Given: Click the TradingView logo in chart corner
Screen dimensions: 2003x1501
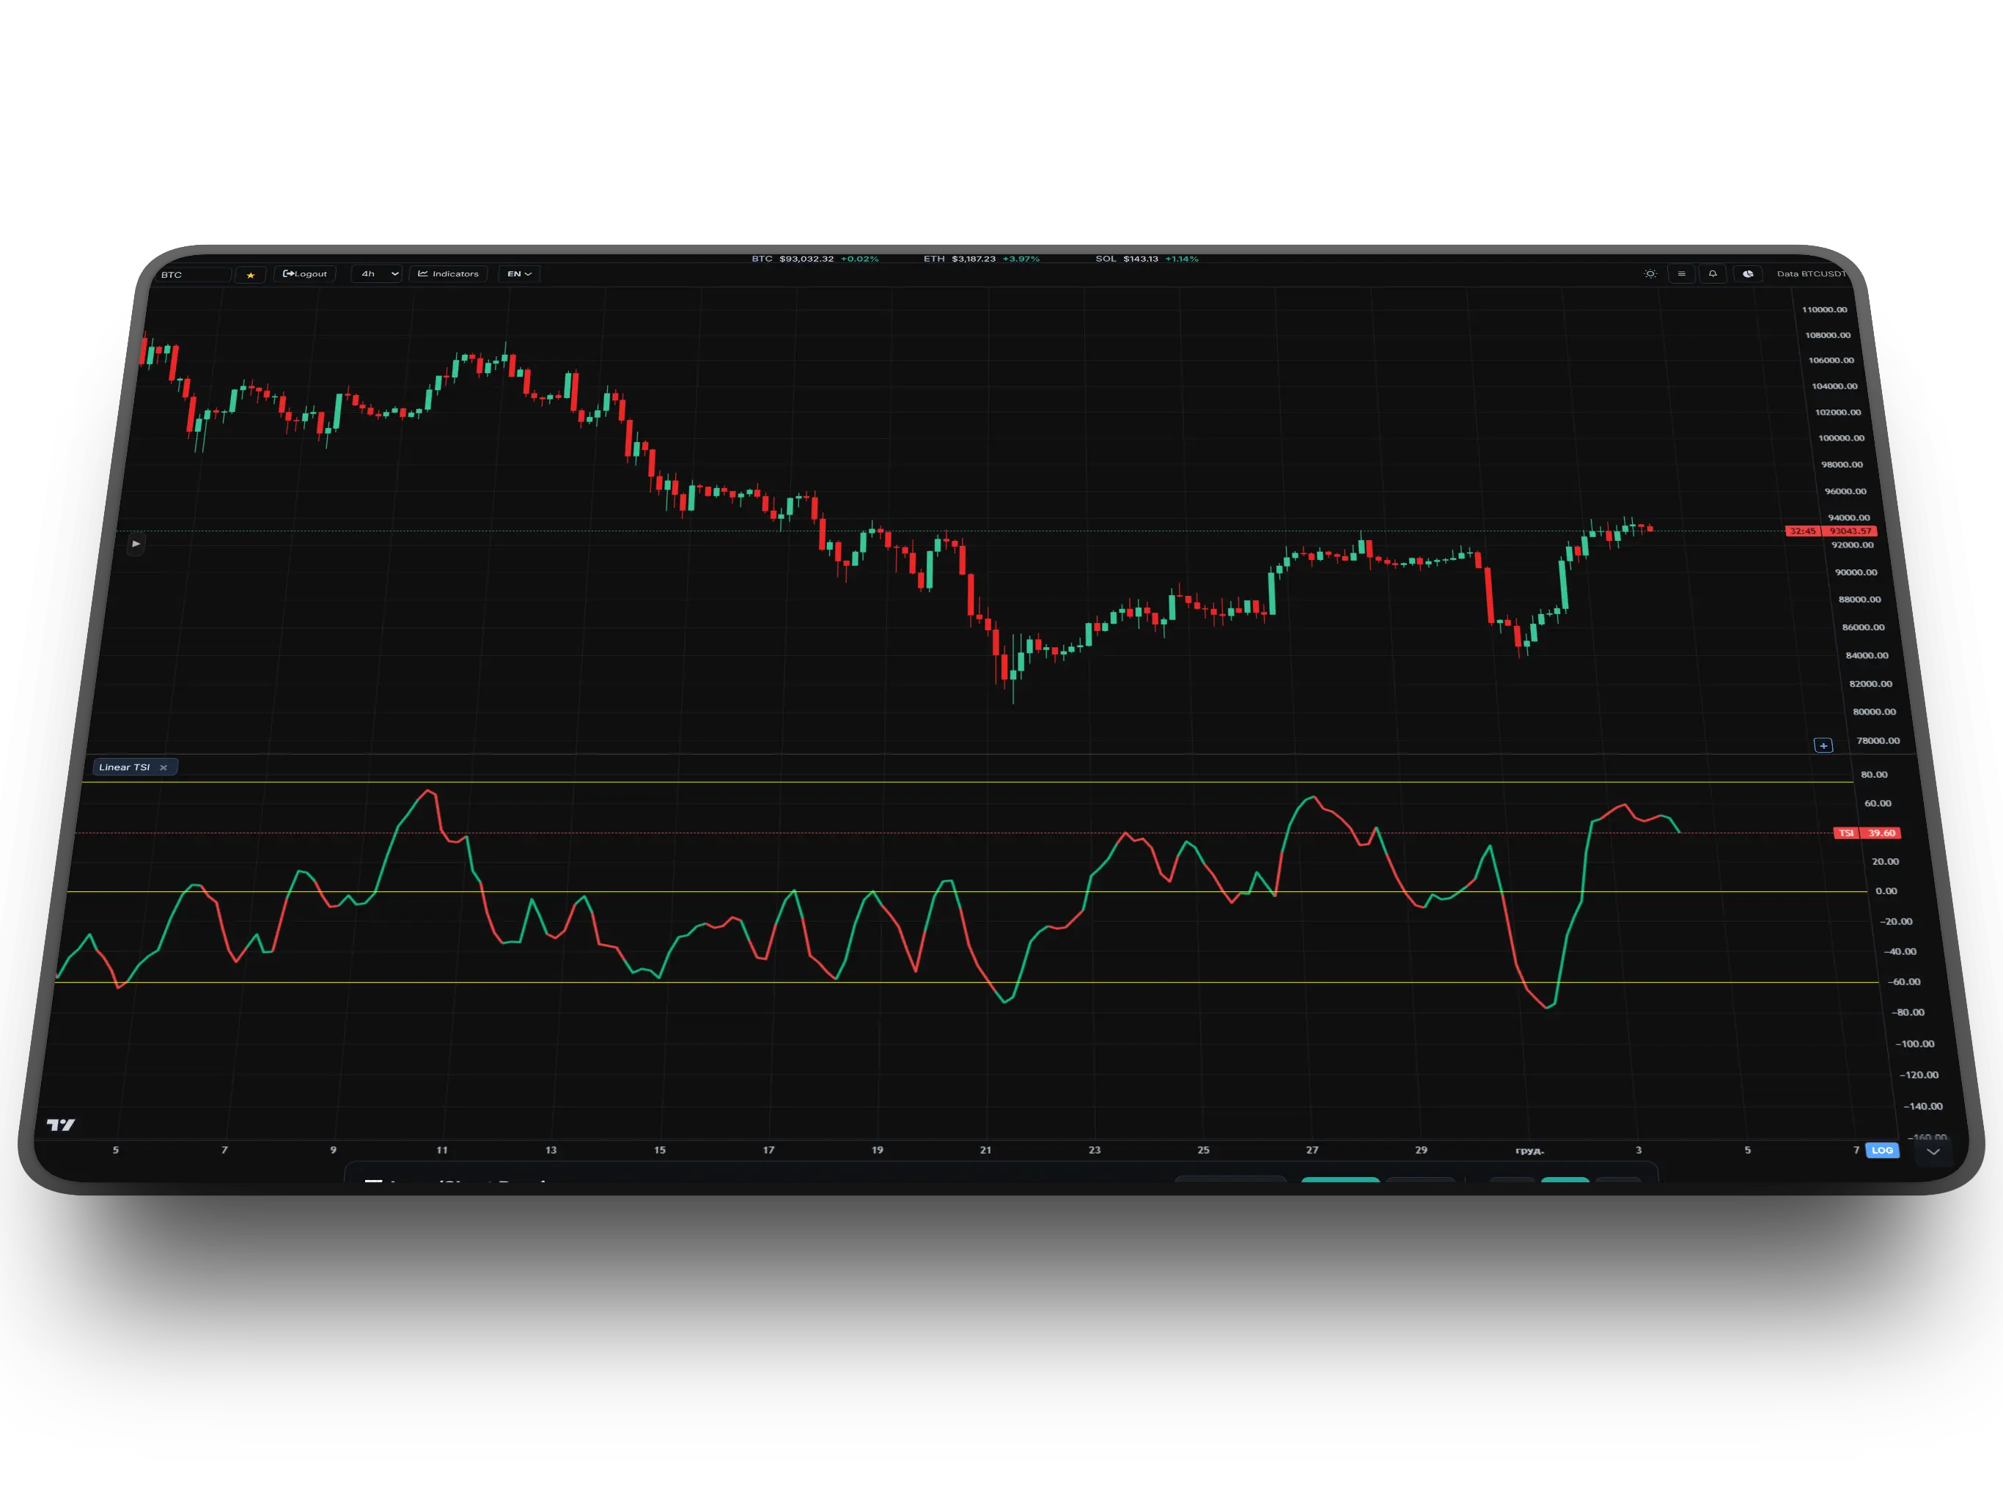Looking at the screenshot, I should [61, 1124].
